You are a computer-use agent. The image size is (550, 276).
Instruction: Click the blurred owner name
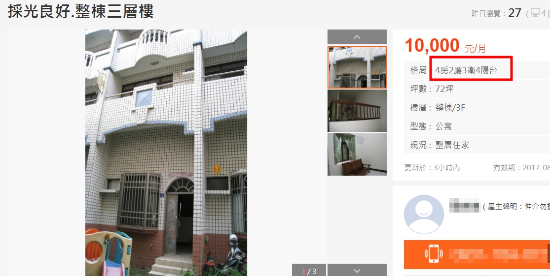click(x=464, y=205)
